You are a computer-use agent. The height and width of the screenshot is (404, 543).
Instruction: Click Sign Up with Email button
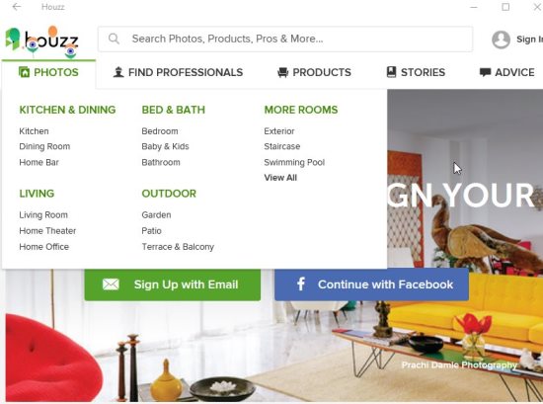click(x=173, y=284)
